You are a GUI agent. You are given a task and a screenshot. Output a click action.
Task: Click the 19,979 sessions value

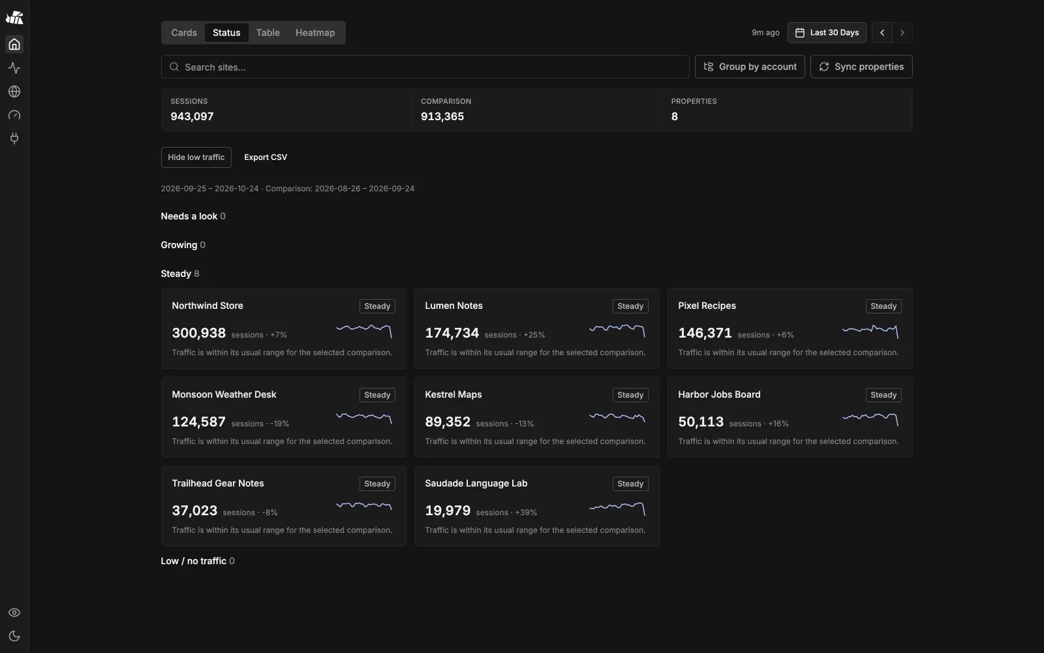(448, 511)
